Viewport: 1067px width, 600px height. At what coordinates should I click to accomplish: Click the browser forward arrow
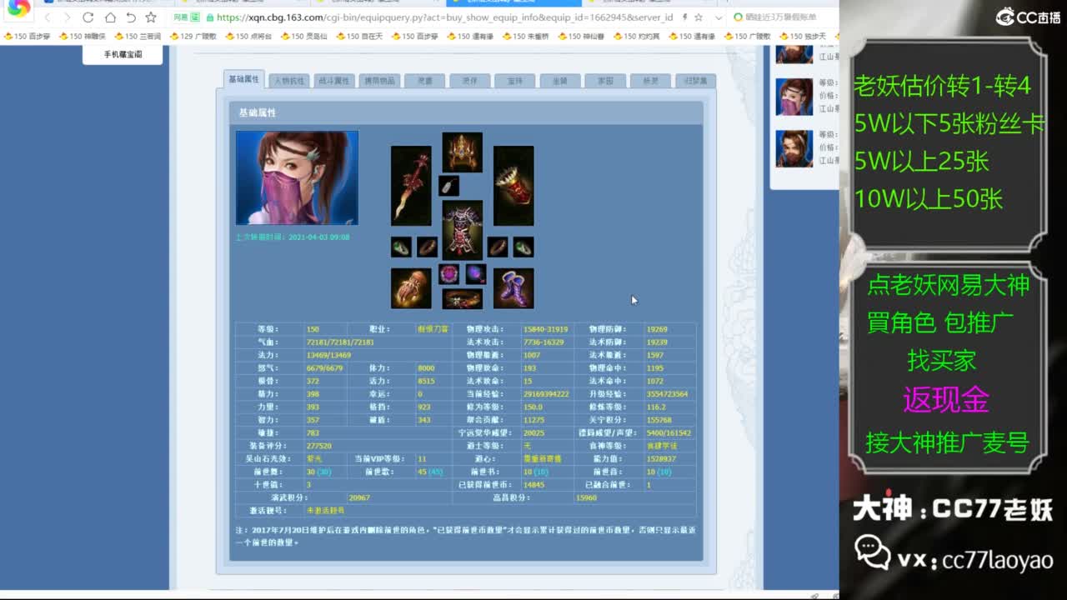pyautogui.click(x=68, y=17)
